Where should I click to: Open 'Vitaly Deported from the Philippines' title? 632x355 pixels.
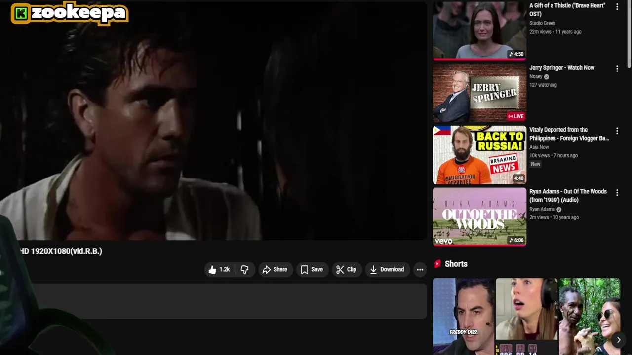point(569,134)
